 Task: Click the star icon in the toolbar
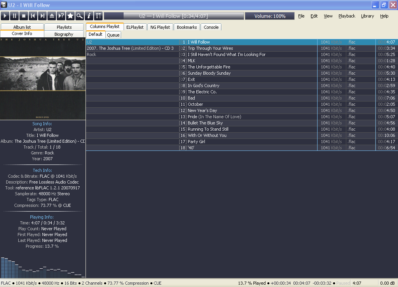[x=70, y=16]
